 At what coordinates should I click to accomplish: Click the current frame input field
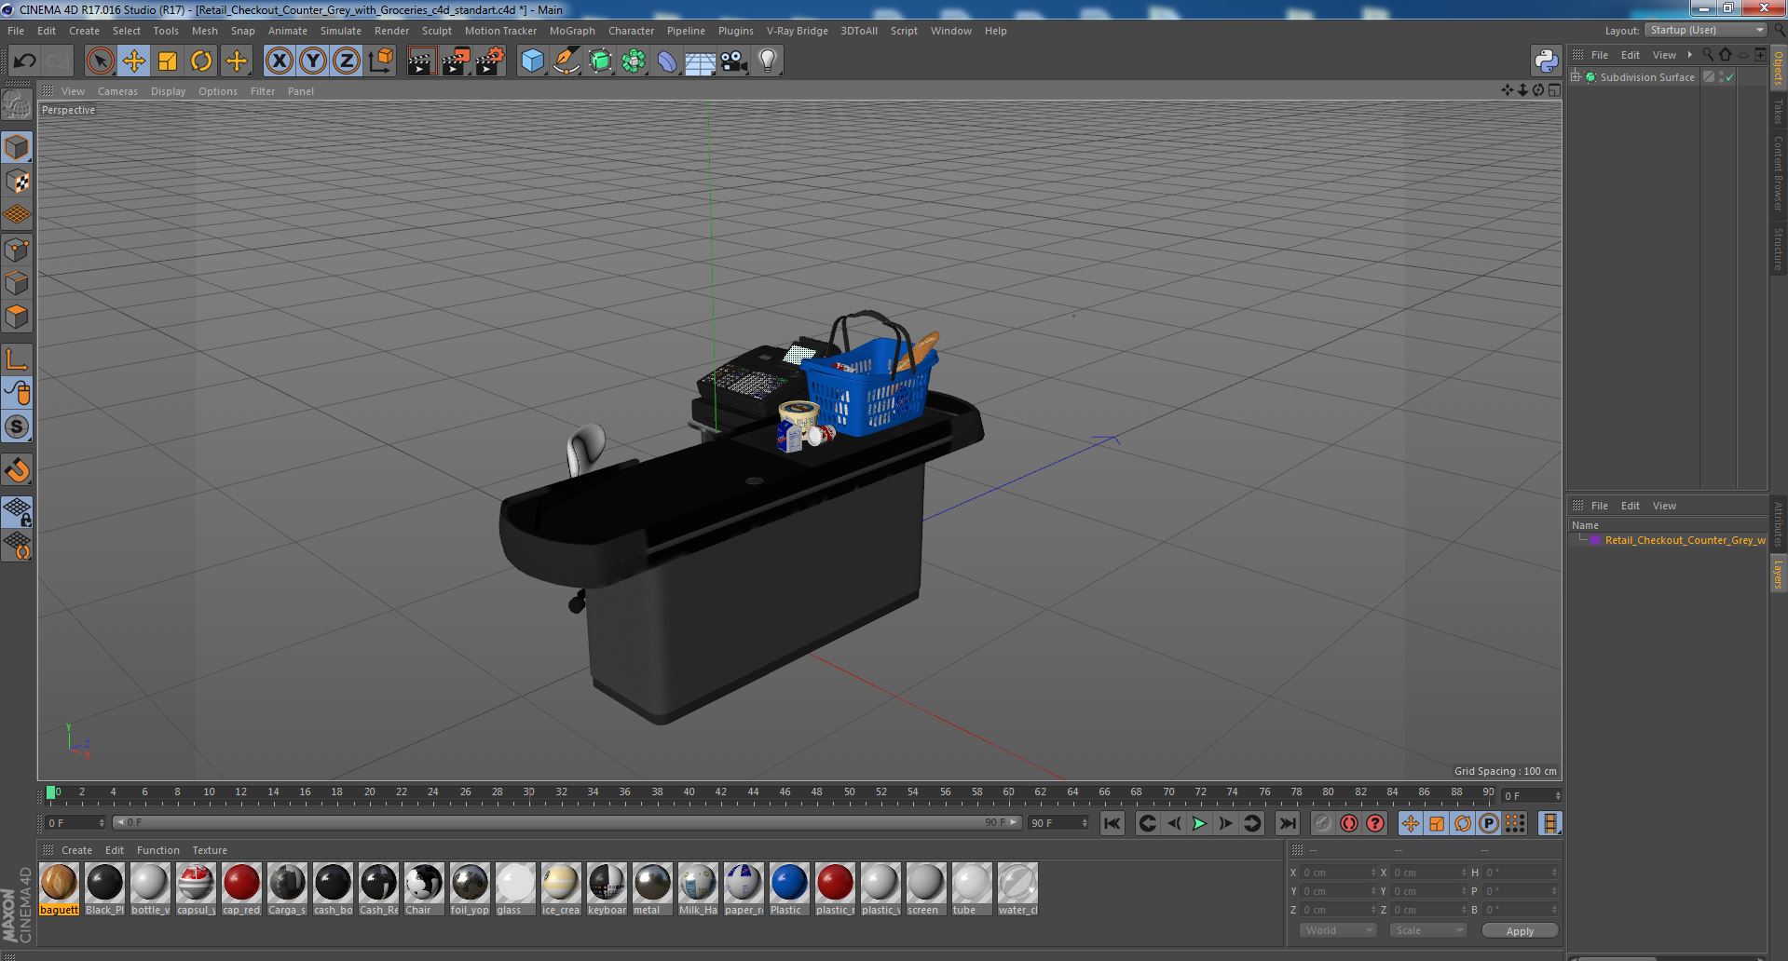coord(75,823)
